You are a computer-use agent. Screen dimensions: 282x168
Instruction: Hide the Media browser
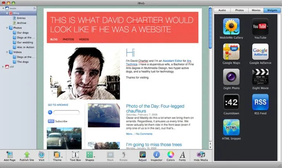[201, 156]
